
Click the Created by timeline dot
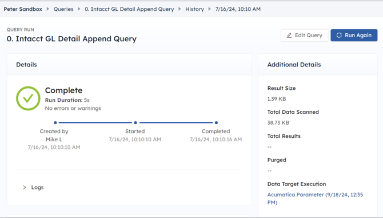coord(55,122)
